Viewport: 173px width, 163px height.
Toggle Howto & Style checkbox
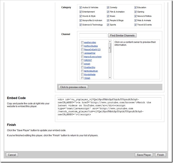point(81,16)
